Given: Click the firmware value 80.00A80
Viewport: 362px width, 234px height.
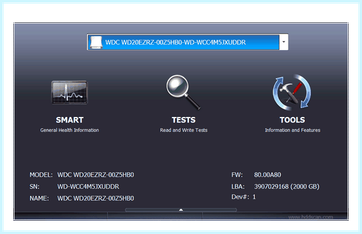Looking at the screenshot, I should coord(267,175).
